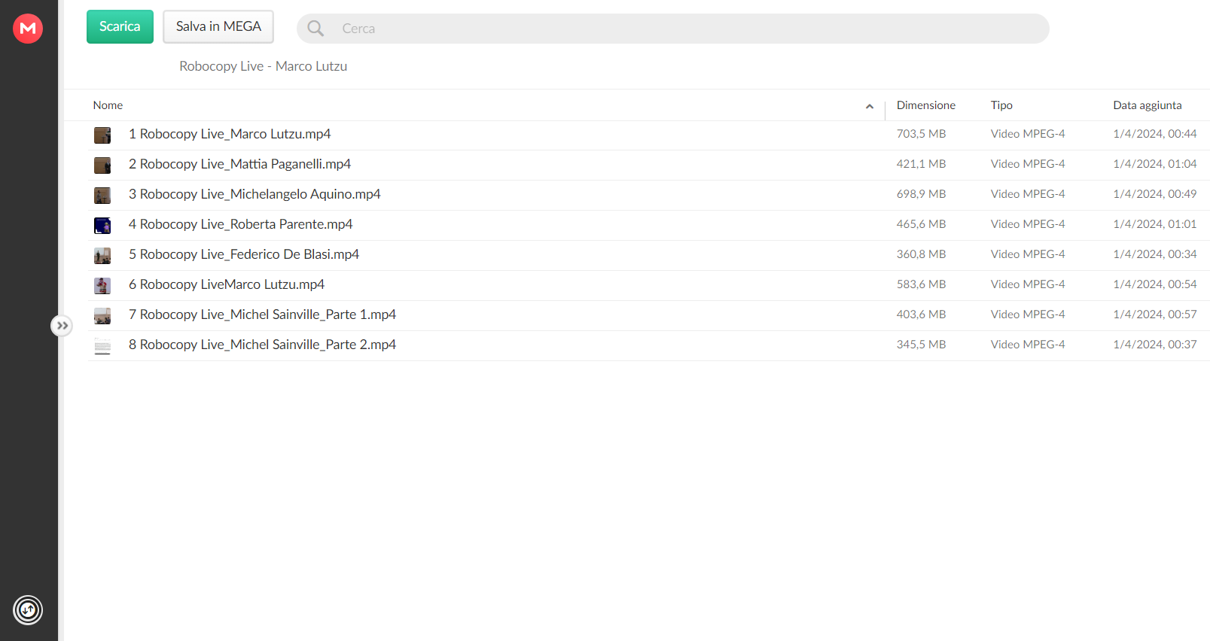Click the 403,6 MB size cell
This screenshot has width=1210, height=641.
(921, 314)
